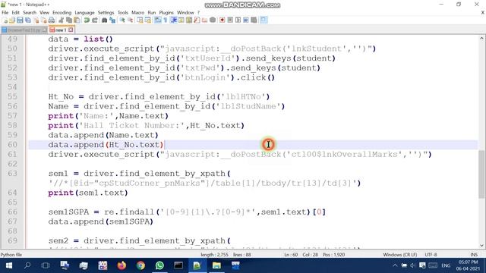Image resolution: width=486 pixels, height=273 pixels.
Task: Toggle Show All Characters pilcrow icon
Action: [166, 20]
